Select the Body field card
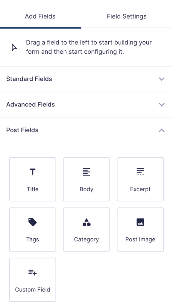Viewport: 173px width, 307px height. (86, 179)
